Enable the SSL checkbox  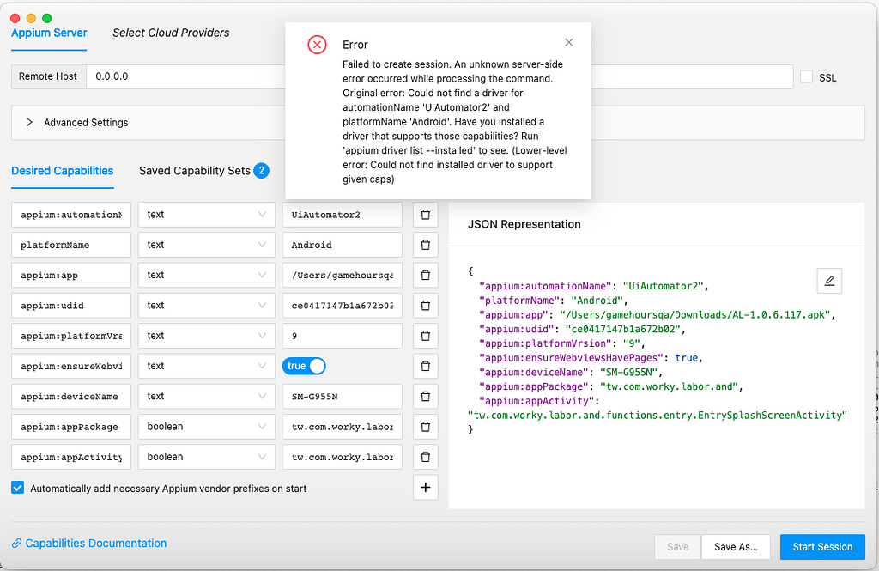pyautogui.click(x=806, y=76)
